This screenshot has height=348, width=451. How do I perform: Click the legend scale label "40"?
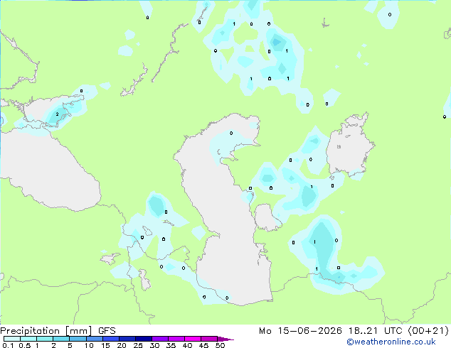pos(187,345)
